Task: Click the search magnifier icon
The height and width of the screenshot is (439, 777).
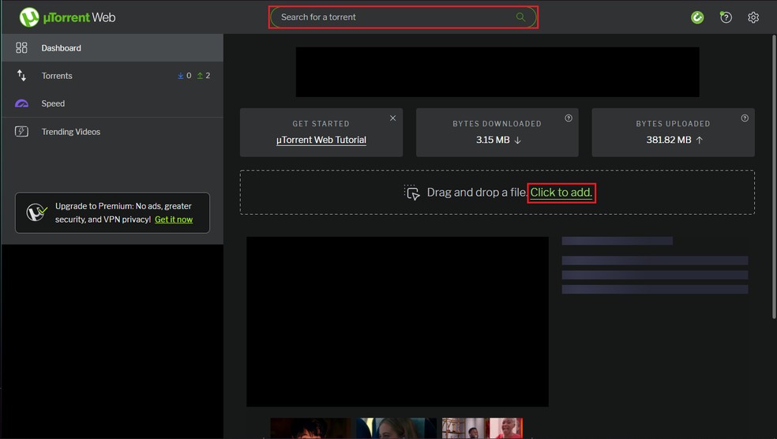Action: coord(520,17)
